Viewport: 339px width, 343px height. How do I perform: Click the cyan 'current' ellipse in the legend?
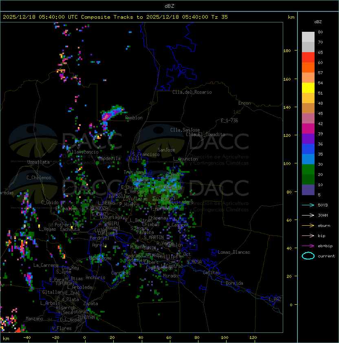pyautogui.click(x=308, y=256)
